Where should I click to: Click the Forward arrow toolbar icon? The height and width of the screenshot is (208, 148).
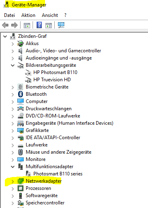point(14,25)
